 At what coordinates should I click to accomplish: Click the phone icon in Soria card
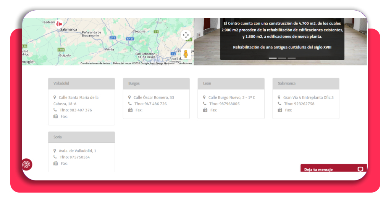click(55, 157)
